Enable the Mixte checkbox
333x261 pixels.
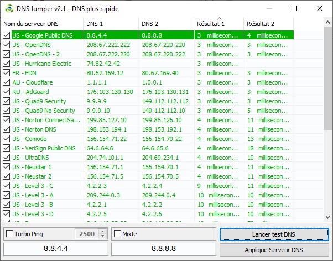point(117,234)
